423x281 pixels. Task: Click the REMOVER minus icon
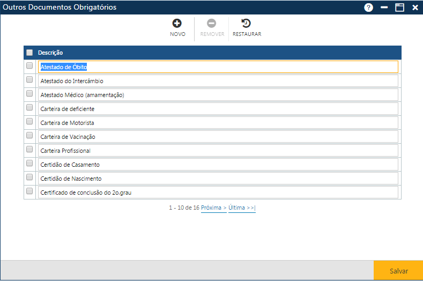point(212,24)
